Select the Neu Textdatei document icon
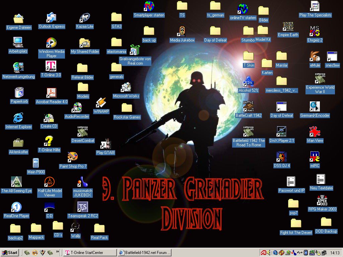Screen dimensions: 343x257 click(321, 179)
